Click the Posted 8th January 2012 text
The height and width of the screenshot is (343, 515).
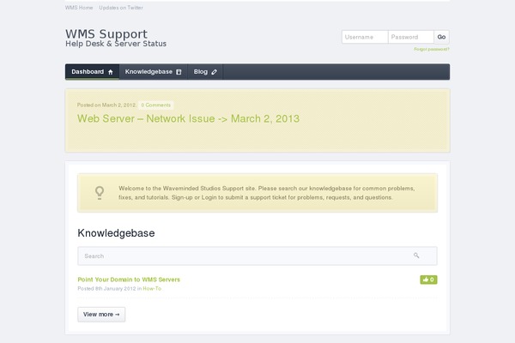point(106,288)
